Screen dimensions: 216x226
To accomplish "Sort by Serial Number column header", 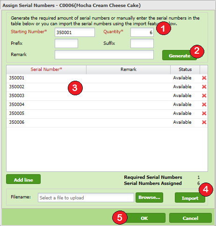I will [x=46, y=70].
